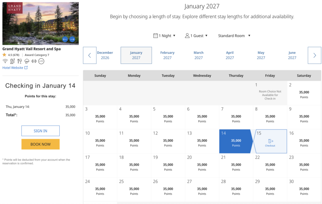Select January 22 as check-in date
322x204 pixels.
270,165
